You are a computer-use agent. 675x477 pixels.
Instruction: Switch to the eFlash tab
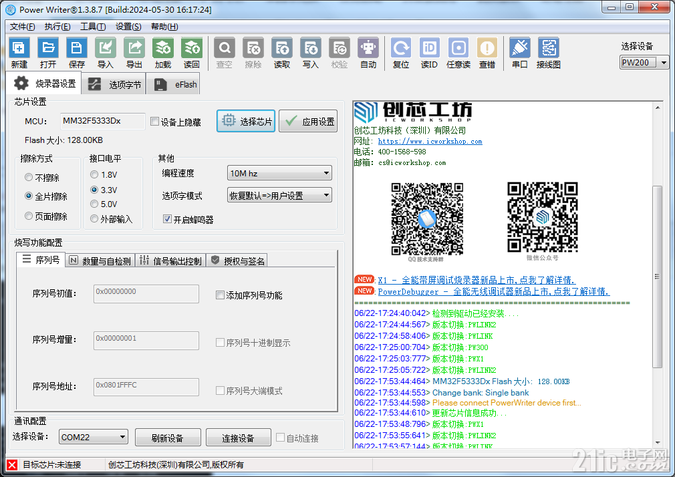pyautogui.click(x=174, y=84)
